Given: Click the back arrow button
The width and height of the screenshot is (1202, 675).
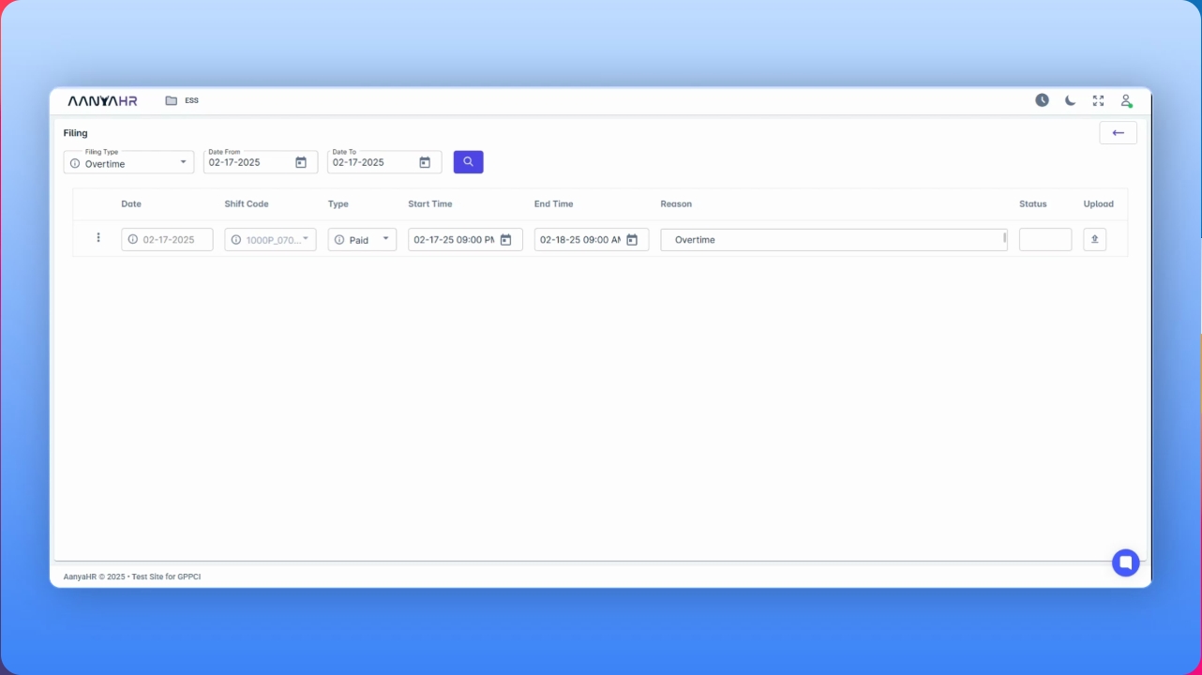Looking at the screenshot, I should point(1118,133).
